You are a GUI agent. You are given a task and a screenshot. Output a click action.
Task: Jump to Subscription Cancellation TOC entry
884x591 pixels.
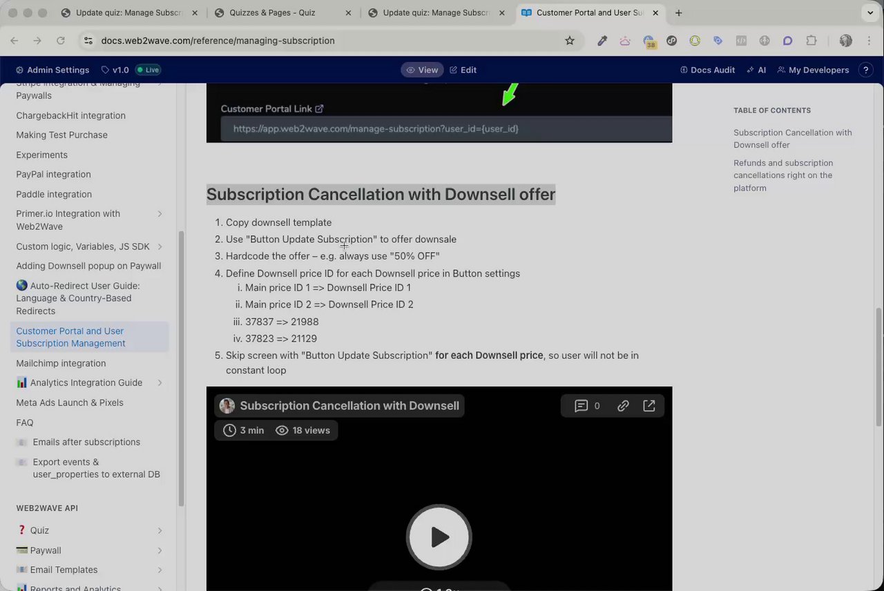click(793, 139)
